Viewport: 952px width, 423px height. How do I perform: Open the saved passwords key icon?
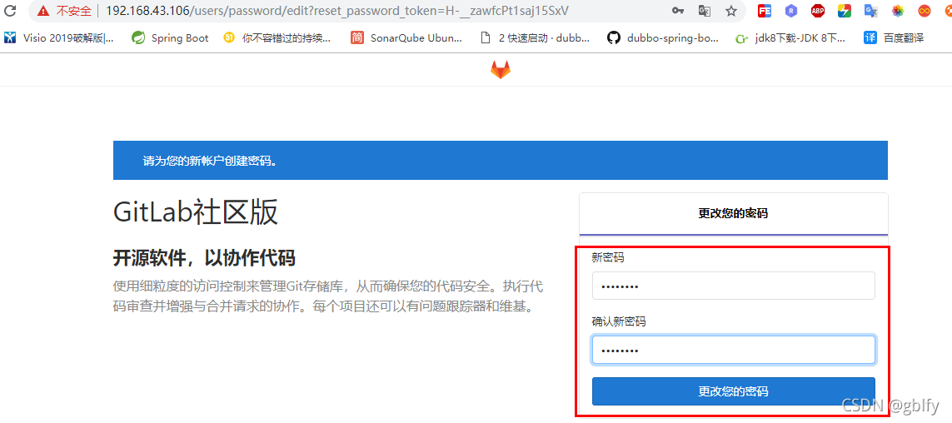click(678, 10)
